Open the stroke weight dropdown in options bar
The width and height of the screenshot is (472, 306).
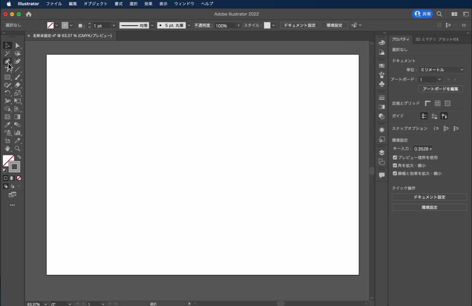tap(114, 25)
